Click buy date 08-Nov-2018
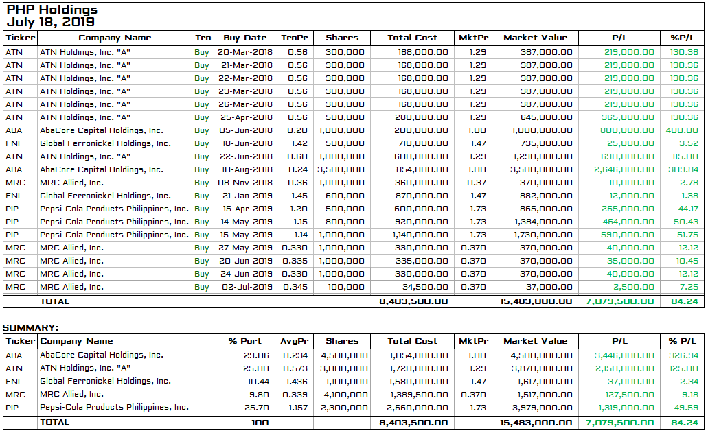 pos(245,183)
